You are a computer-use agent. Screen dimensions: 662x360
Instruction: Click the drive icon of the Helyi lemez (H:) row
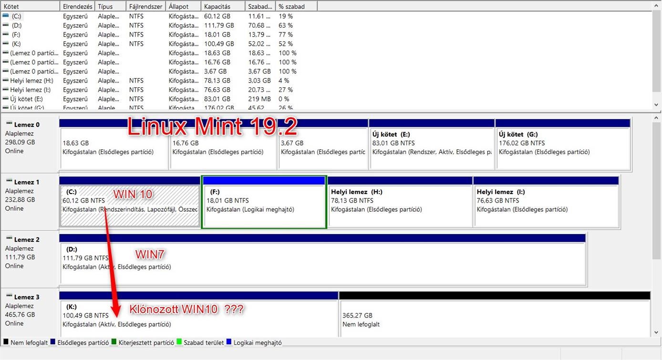5,81
